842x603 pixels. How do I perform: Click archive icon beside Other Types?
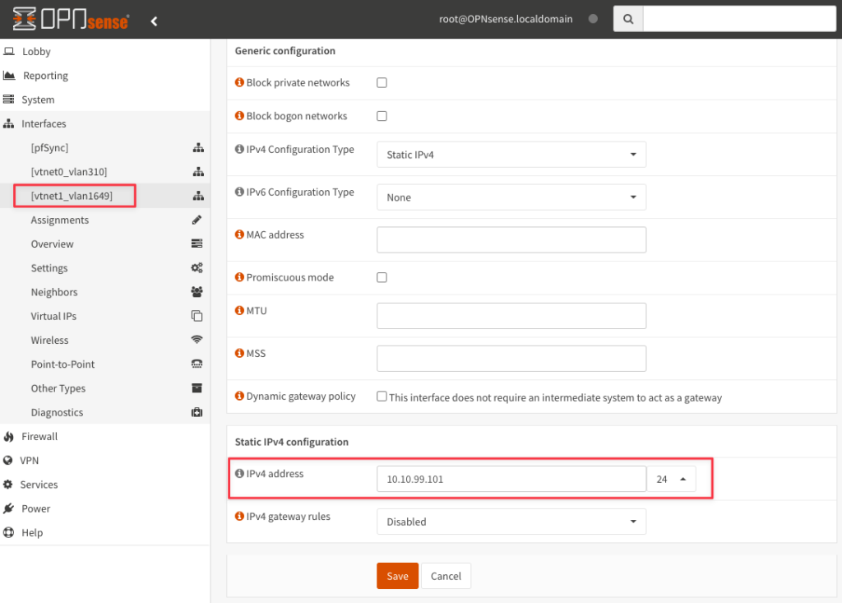point(197,388)
